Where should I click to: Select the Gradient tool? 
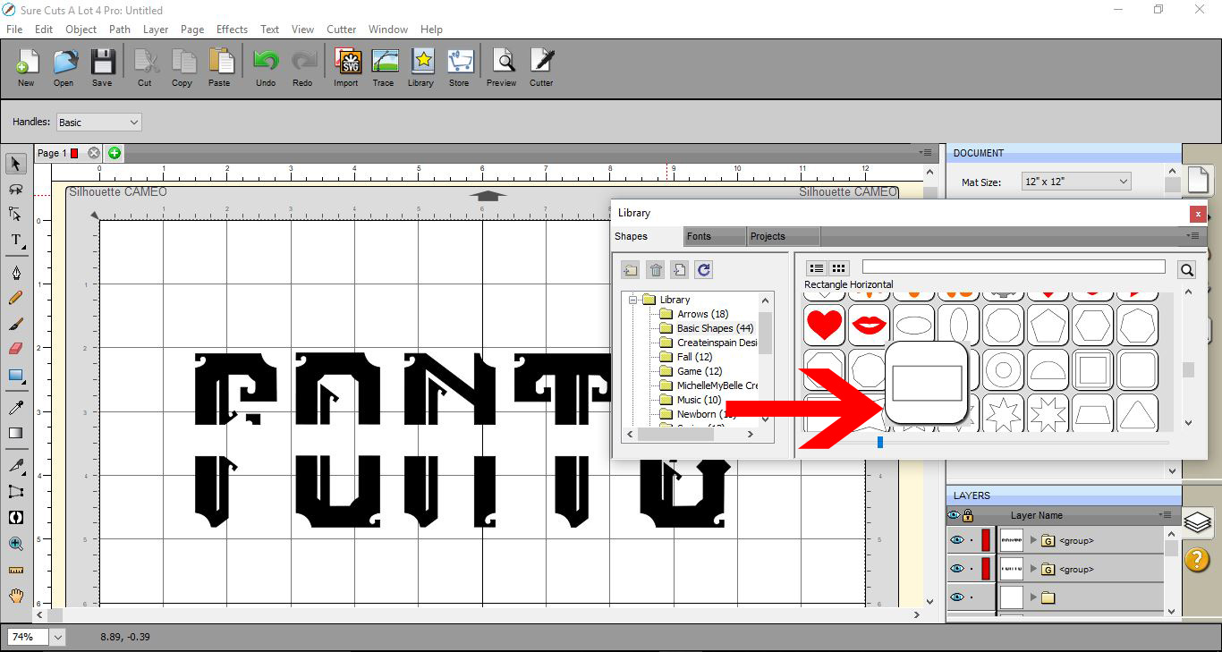(15, 434)
